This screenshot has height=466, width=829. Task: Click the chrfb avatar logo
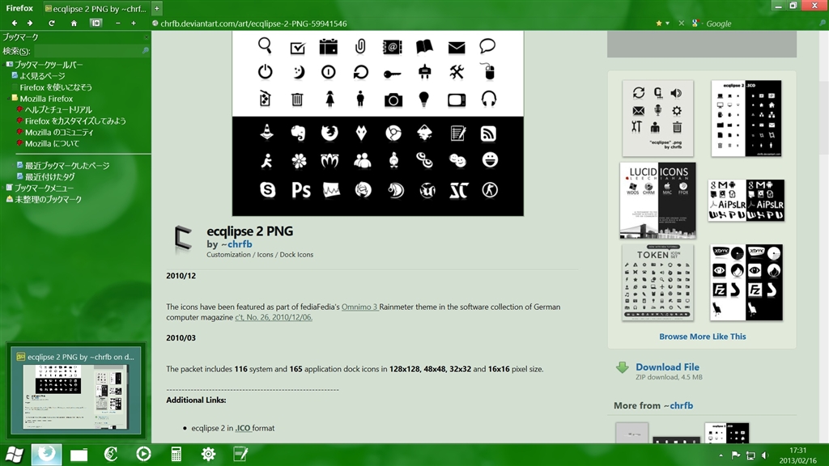pos(183,239)
